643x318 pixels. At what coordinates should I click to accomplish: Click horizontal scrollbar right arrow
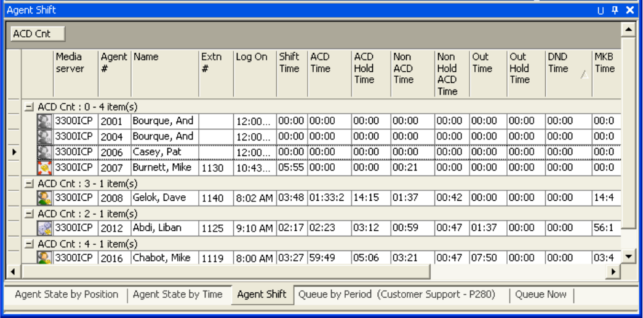(614, 271)
